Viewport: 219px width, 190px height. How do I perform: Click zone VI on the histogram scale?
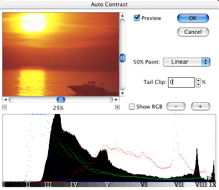click(x=144, y=185)
